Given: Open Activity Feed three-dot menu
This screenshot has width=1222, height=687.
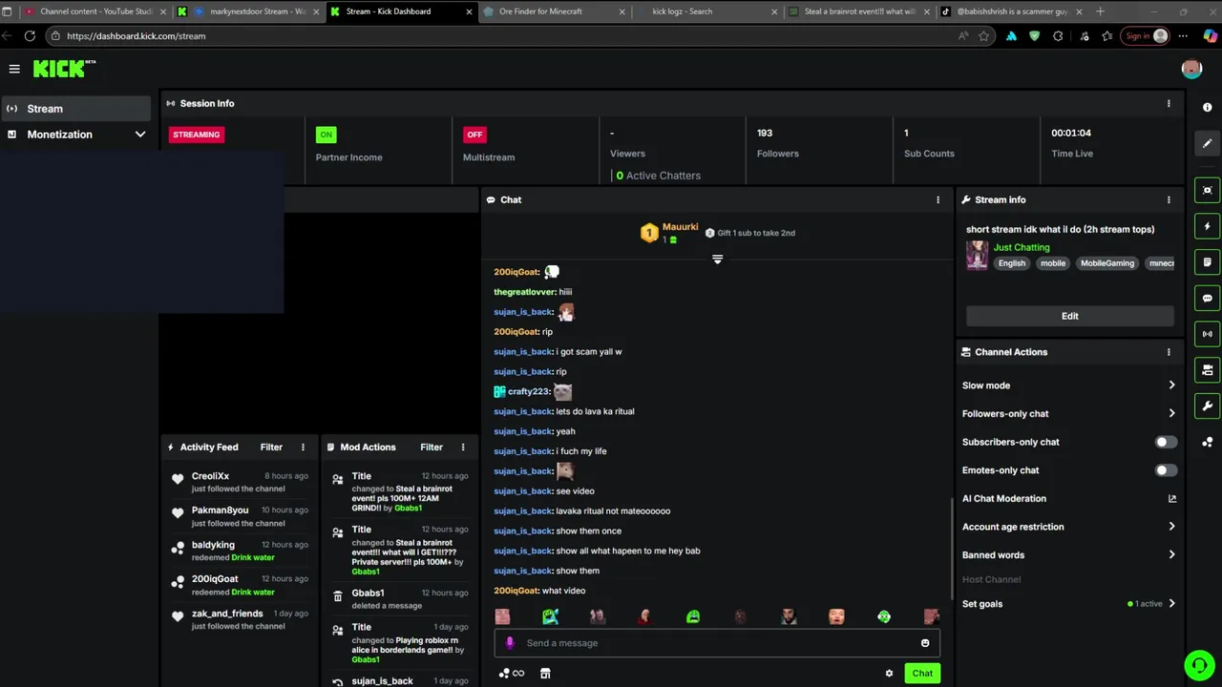Looking at the screenshot, I should [x=304, y=447].
